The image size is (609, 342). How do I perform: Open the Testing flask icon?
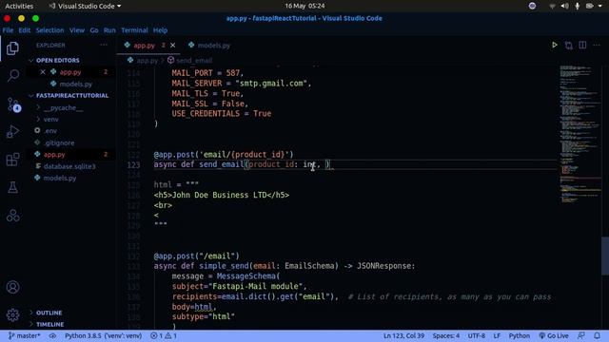(x=12, y=187)
